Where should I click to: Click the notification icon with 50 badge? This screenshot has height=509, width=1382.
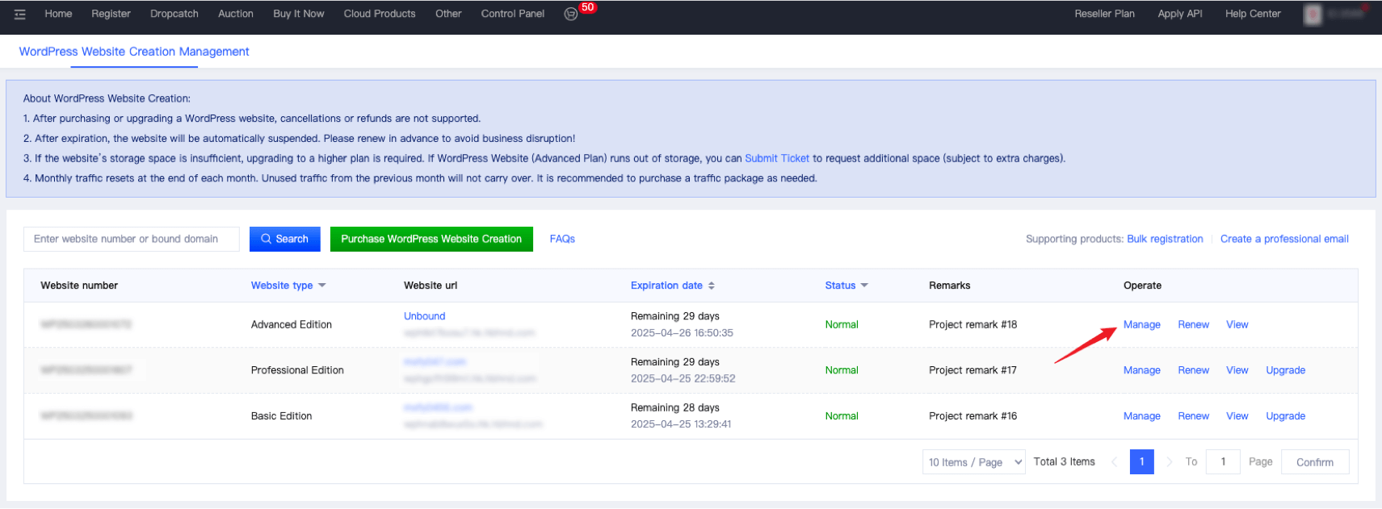571,15
